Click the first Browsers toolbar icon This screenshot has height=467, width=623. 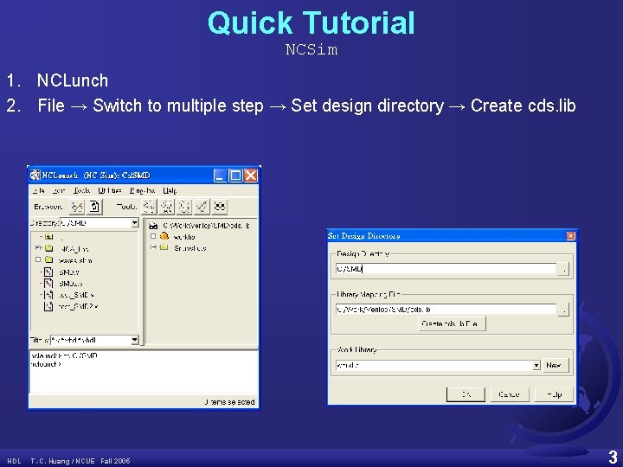(77, 207)
